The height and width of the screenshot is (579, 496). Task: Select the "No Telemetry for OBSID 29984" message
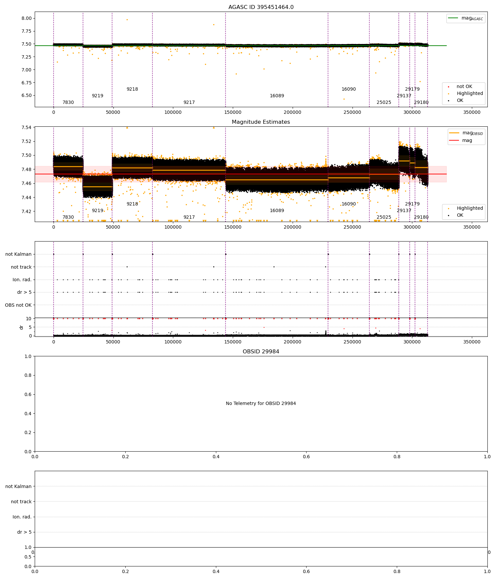click(261, 404)
